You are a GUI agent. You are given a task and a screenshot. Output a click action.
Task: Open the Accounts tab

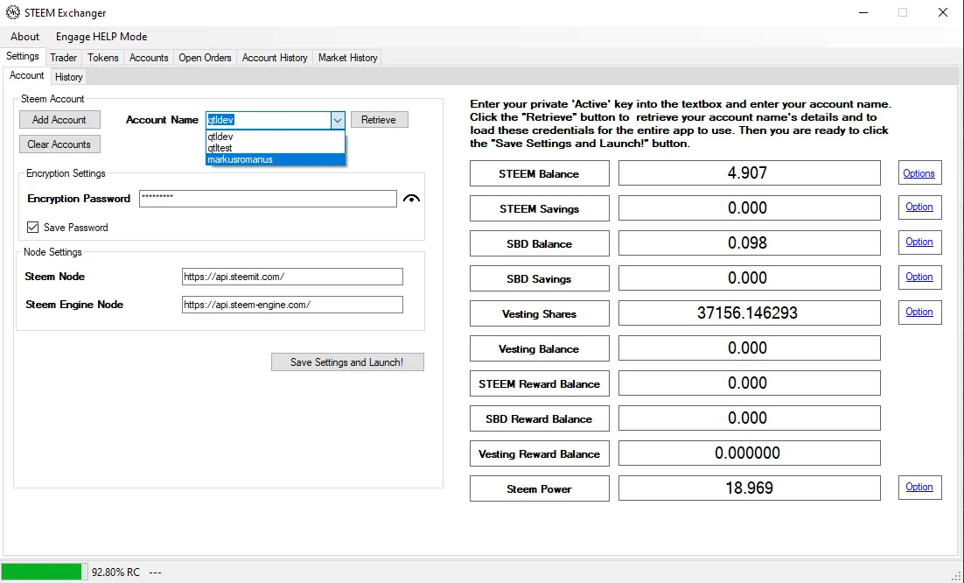[x=149, y=57]
